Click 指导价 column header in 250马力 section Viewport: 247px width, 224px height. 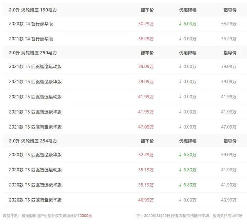tap(230, 53)
